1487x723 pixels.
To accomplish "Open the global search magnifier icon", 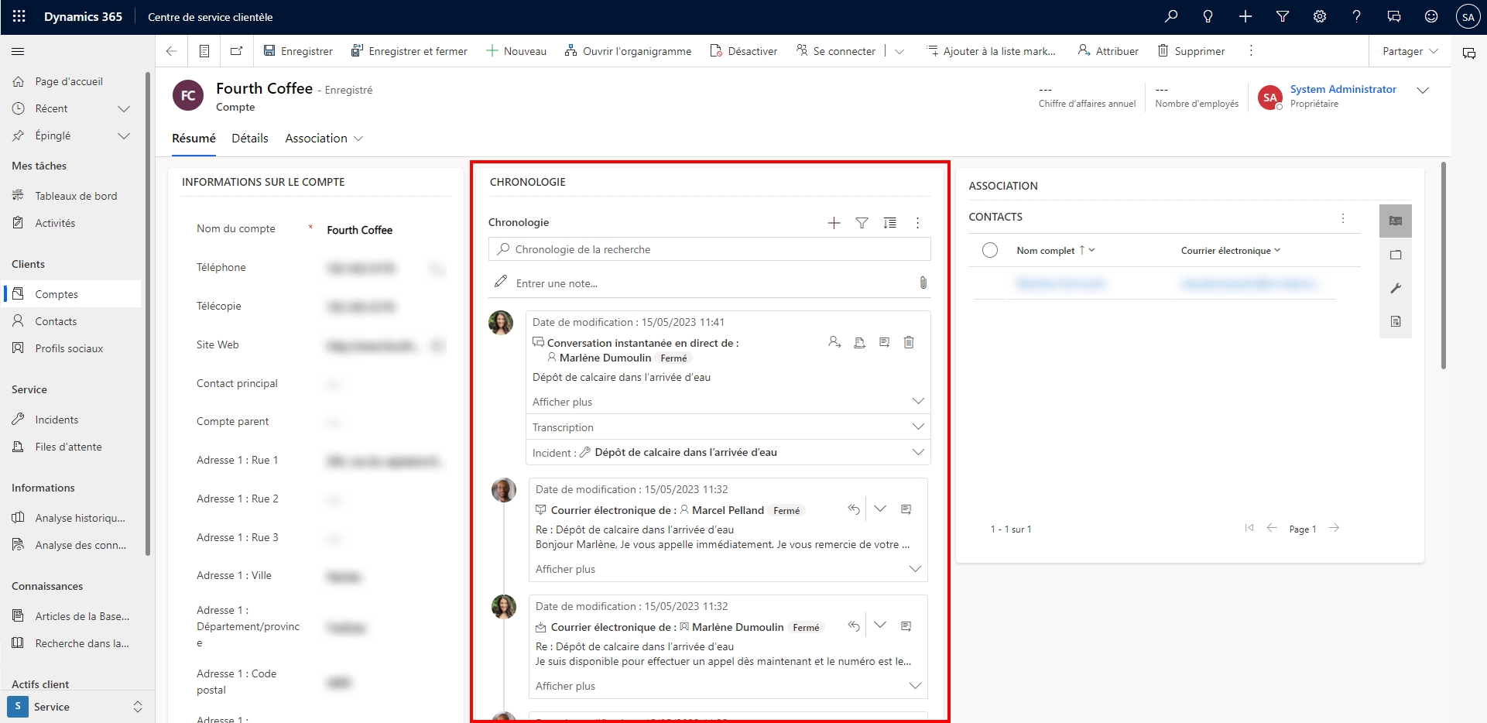I will pyautogui.click(x=1171, y=16).
